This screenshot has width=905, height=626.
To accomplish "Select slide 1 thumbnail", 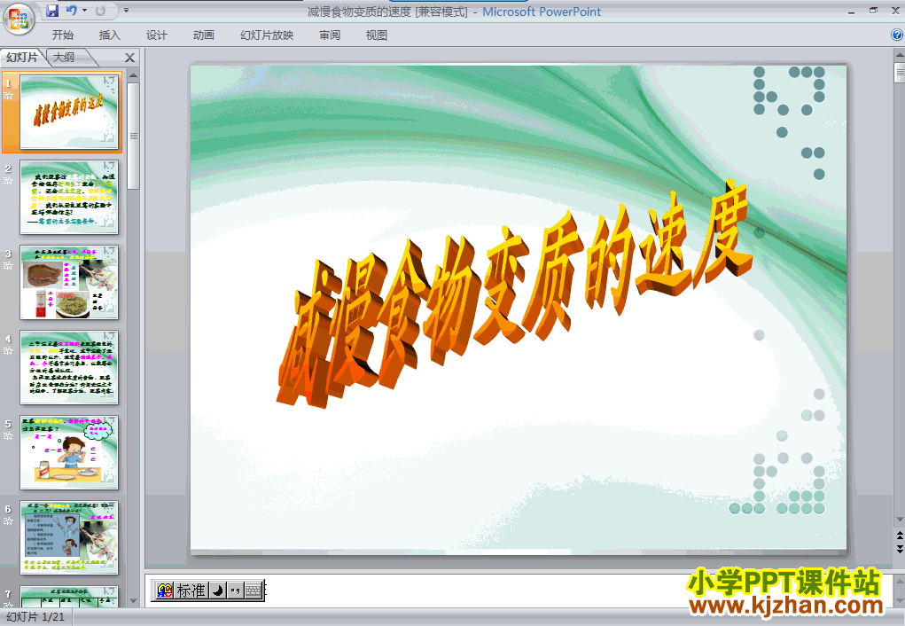I will click(x=69, y=112).
